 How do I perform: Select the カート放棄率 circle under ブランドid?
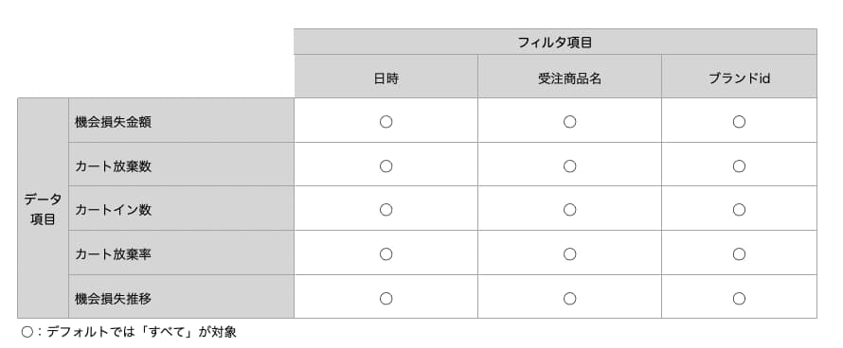[739, 254]
